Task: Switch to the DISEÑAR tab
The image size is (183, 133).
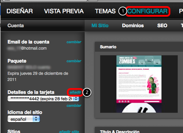Action: [x=19, y=11]
